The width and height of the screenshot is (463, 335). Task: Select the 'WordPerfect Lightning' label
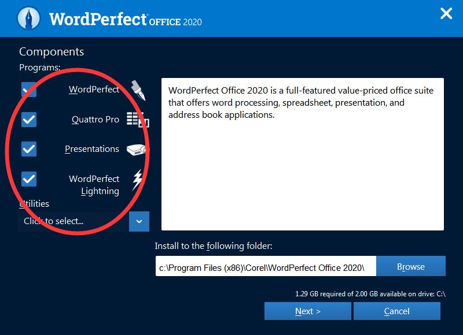[x=94, y=185]
